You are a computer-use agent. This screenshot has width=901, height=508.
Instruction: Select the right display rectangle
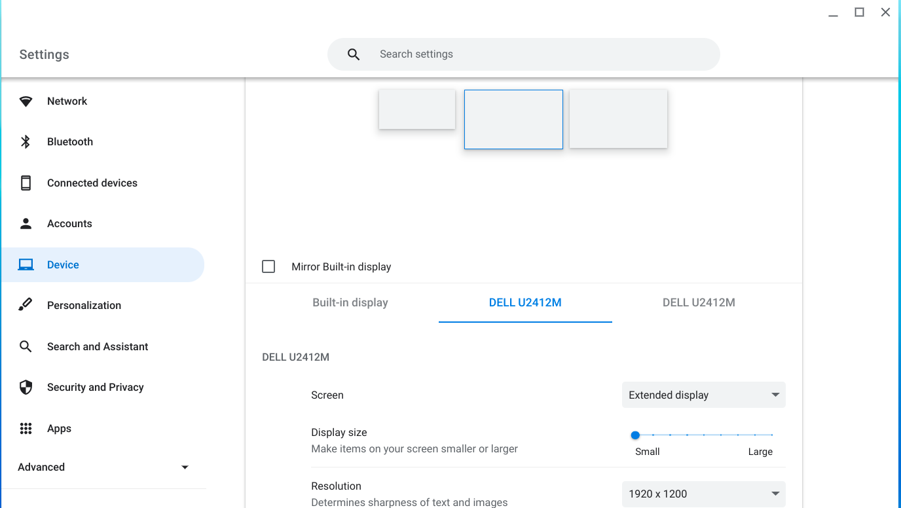[618, 118]
